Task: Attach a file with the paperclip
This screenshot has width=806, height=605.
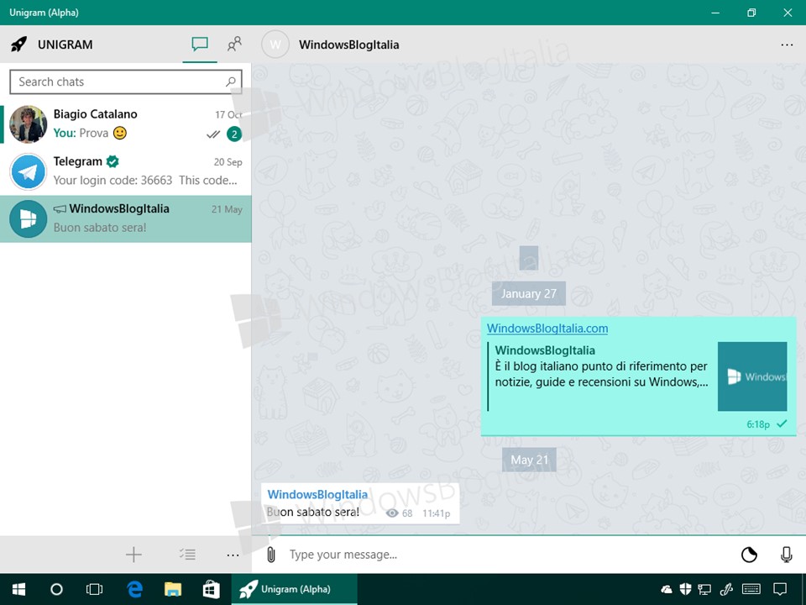Action: (x=271, y=555)
